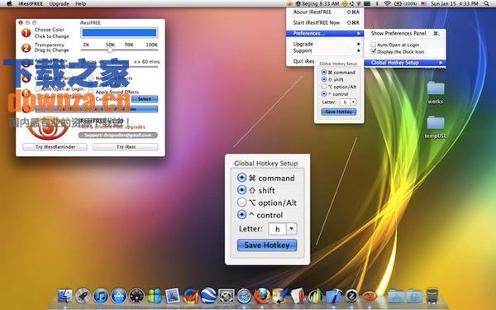Open Spotlight search magnifier icon

pyautogui.click(x=487, y=4)
